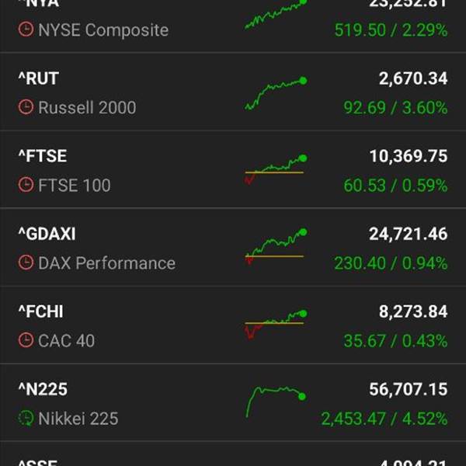Open the FTSE 100 mini chart

tap(275, 170)
